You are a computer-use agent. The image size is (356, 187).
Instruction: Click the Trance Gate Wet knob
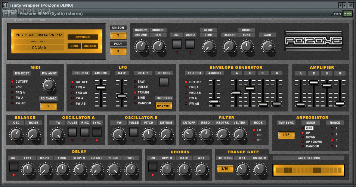(242, 169)
